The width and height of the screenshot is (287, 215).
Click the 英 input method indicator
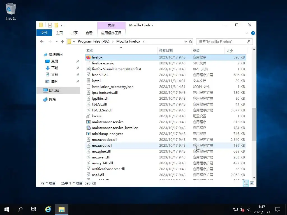click(249, 209)
